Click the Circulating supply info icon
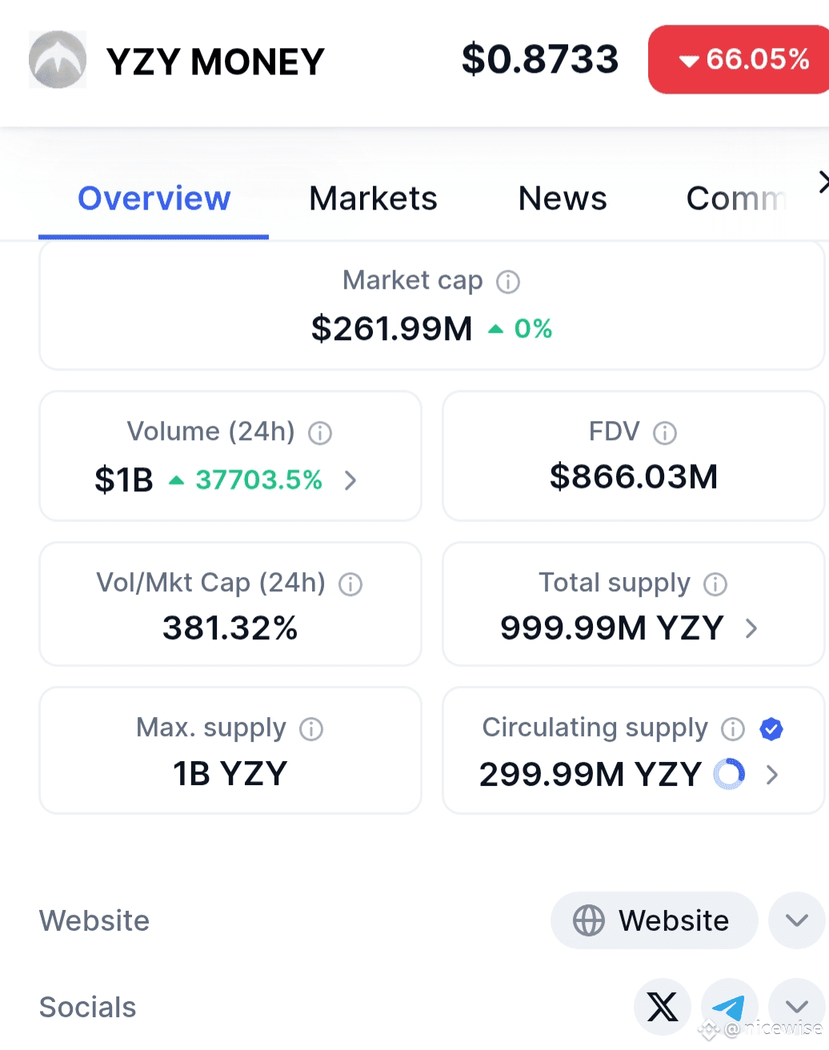 coord(733,729)
